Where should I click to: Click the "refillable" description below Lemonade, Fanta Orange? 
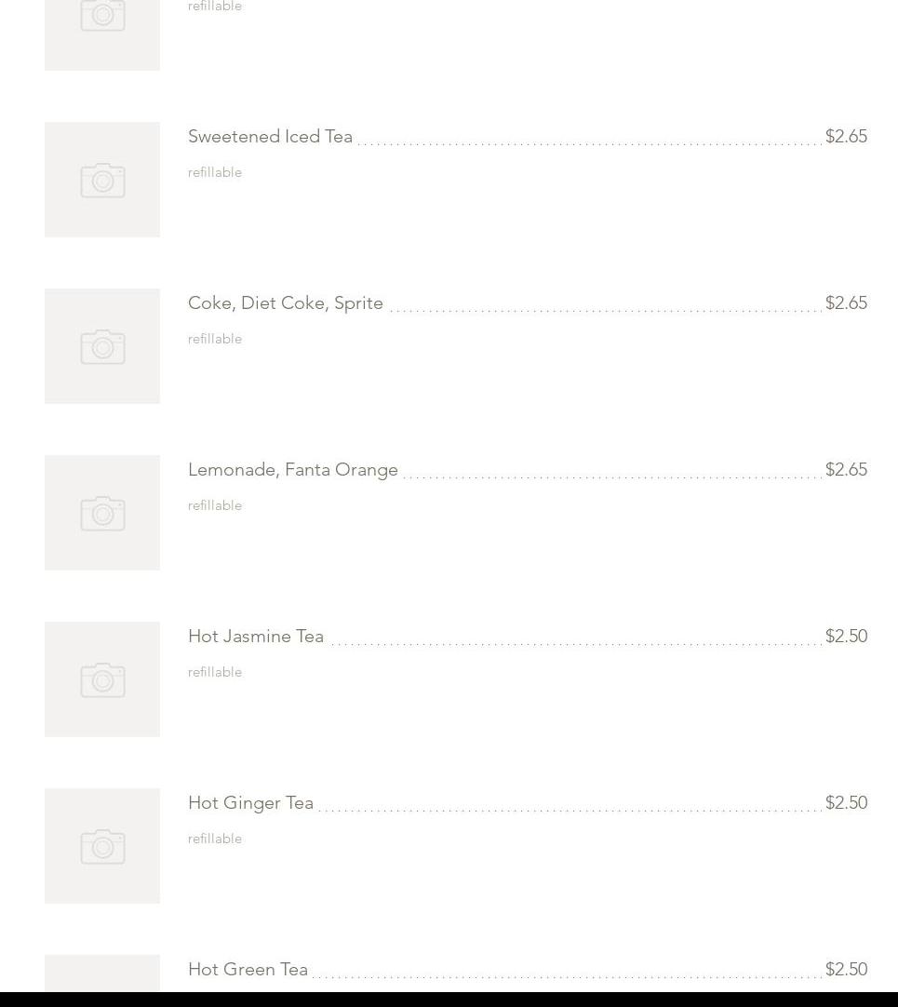coord(215,506)
